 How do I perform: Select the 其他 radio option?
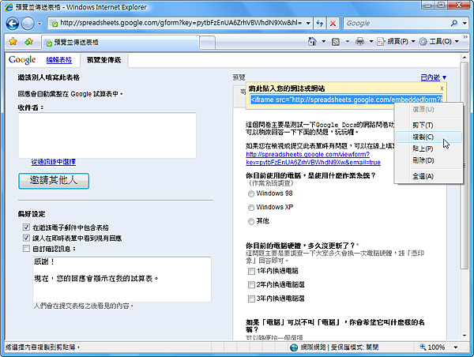(x=251, y=222)
